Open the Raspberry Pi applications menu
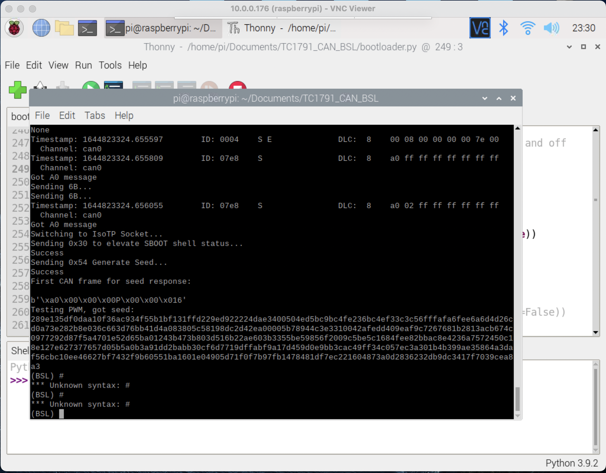This screenshot has width=606, height=473. (x=14, y=28)
